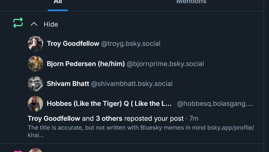
Task: Open the reposted post text preview
Action: coord(141,131)
